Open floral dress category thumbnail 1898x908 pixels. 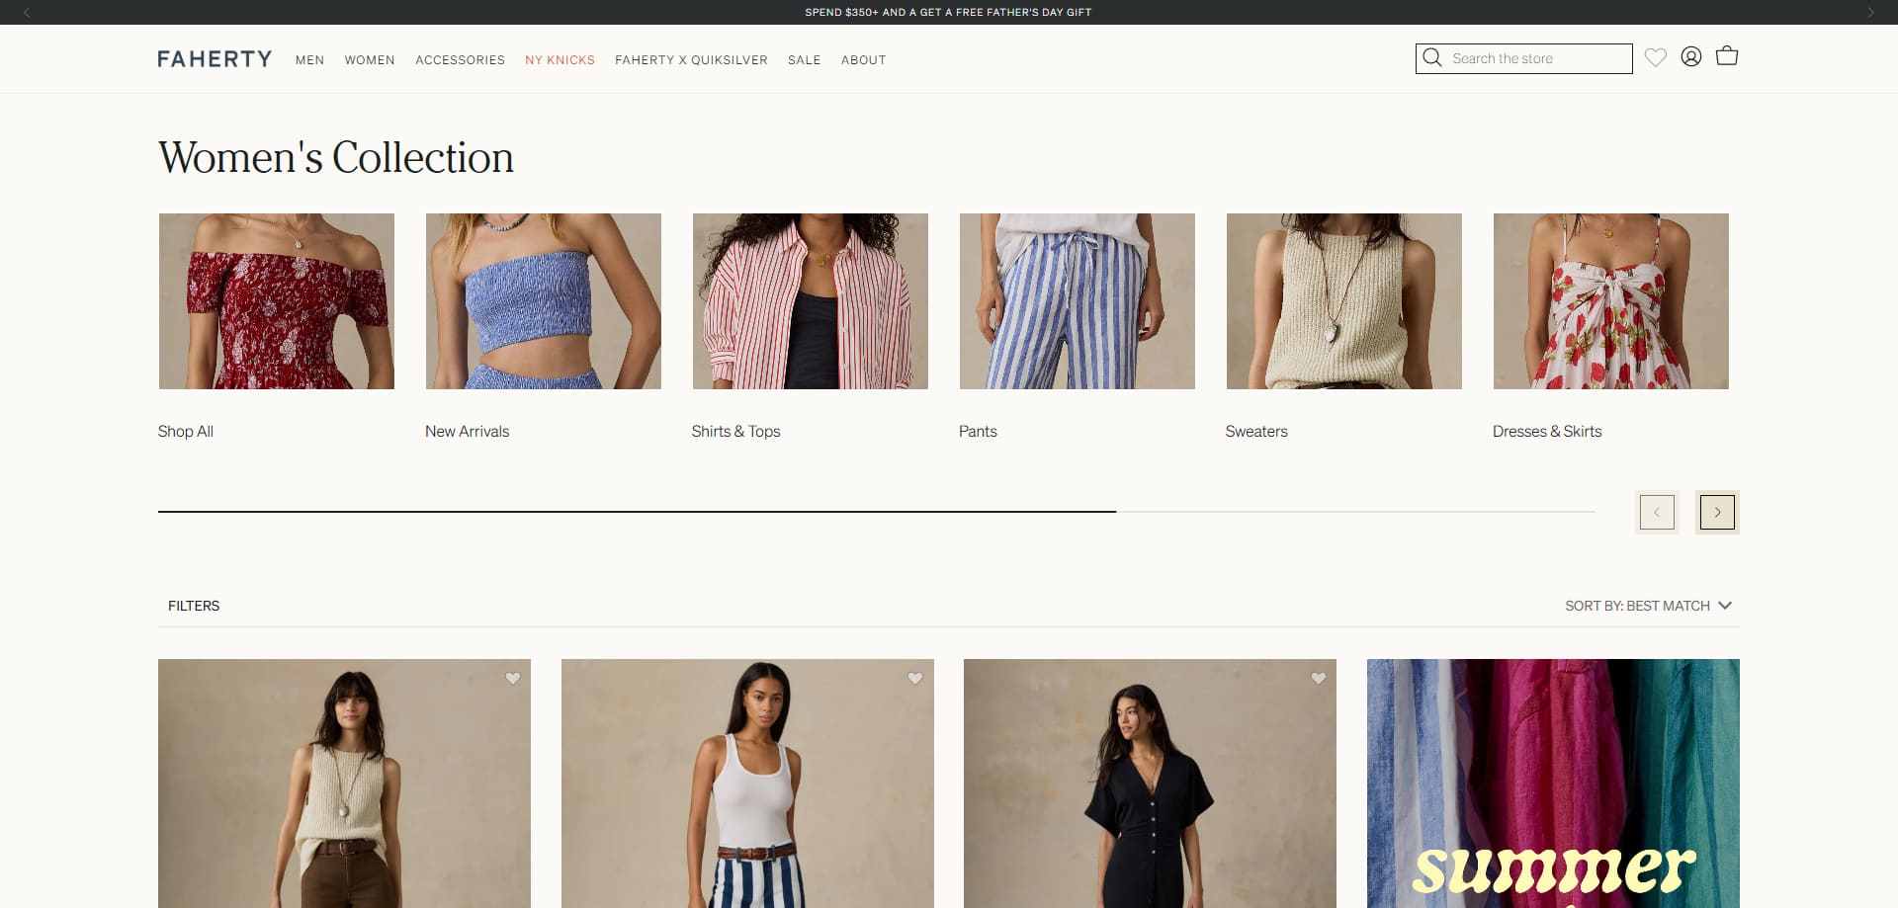click(x=1611, y=301)
